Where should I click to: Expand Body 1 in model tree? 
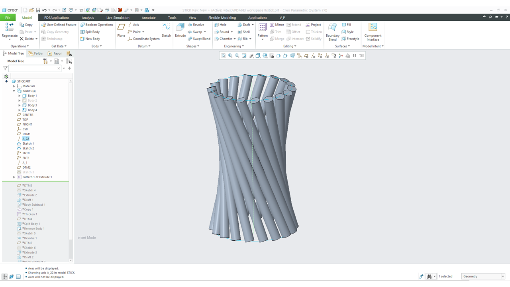[x=20, y=96]
